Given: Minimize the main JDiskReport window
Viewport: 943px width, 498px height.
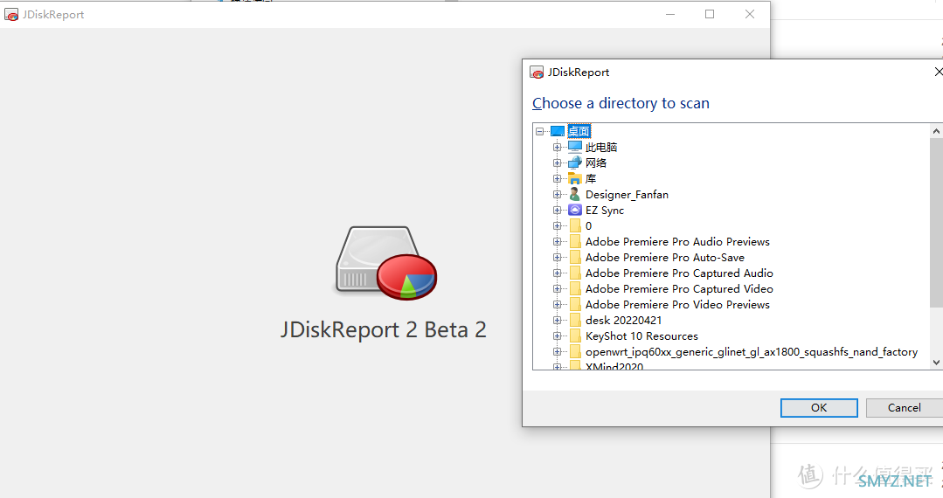Looking at the screenshot, I should [x=670, y=15].
